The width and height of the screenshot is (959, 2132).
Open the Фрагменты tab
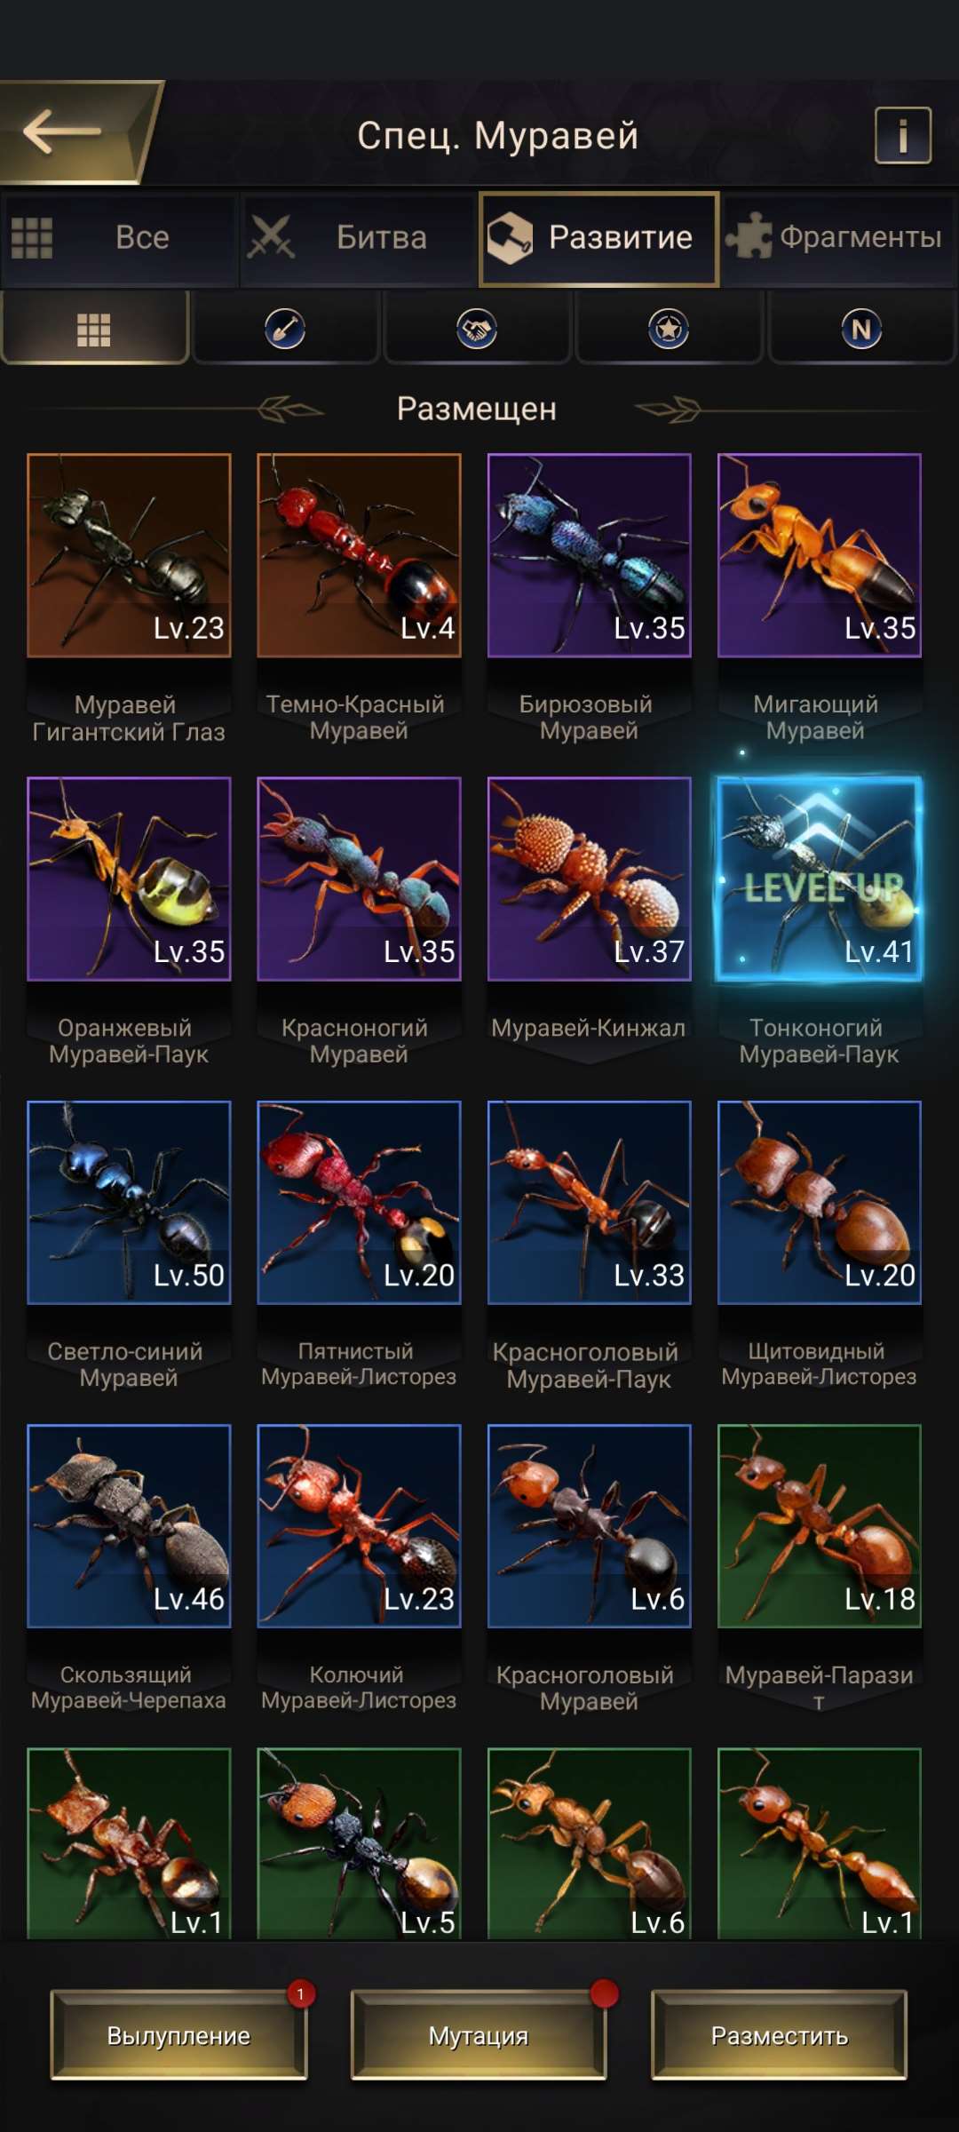[838, 238]
